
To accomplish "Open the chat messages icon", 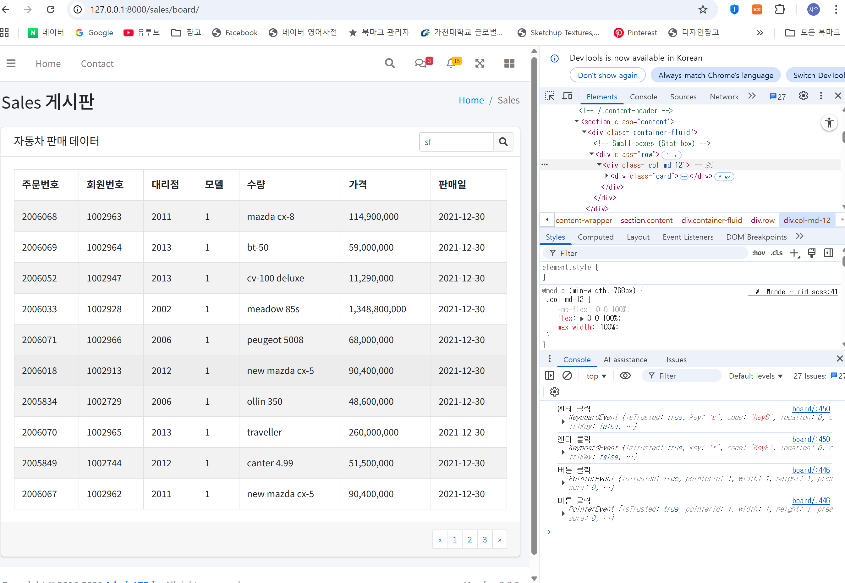I will click(421, 64).
